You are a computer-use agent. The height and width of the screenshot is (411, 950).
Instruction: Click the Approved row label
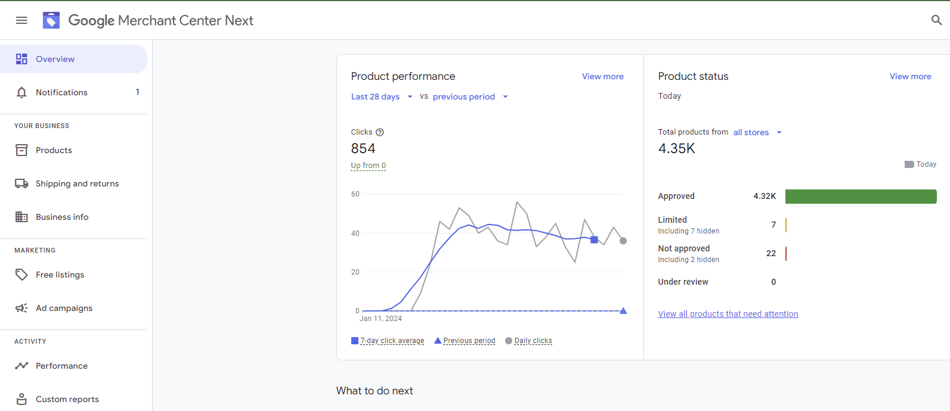tap(676, 196)
